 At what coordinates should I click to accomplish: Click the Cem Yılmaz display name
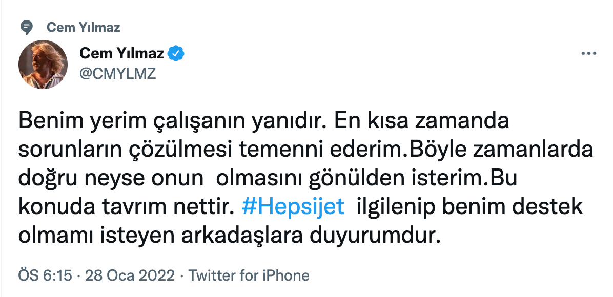[122, 52]
